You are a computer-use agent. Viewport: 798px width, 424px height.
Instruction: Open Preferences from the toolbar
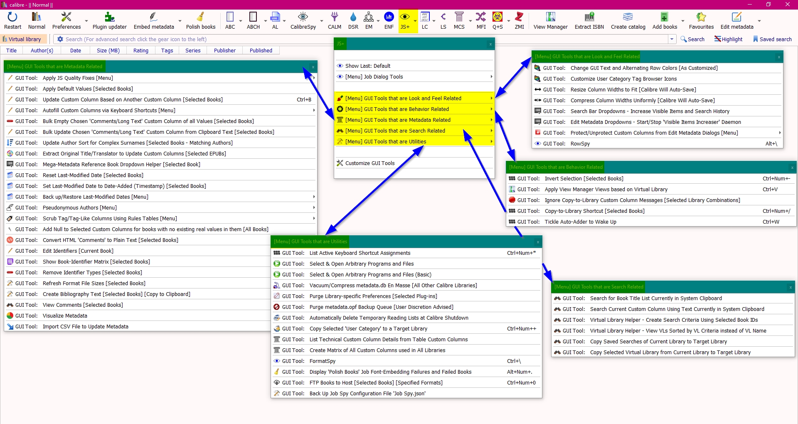(x=66, y=21)
